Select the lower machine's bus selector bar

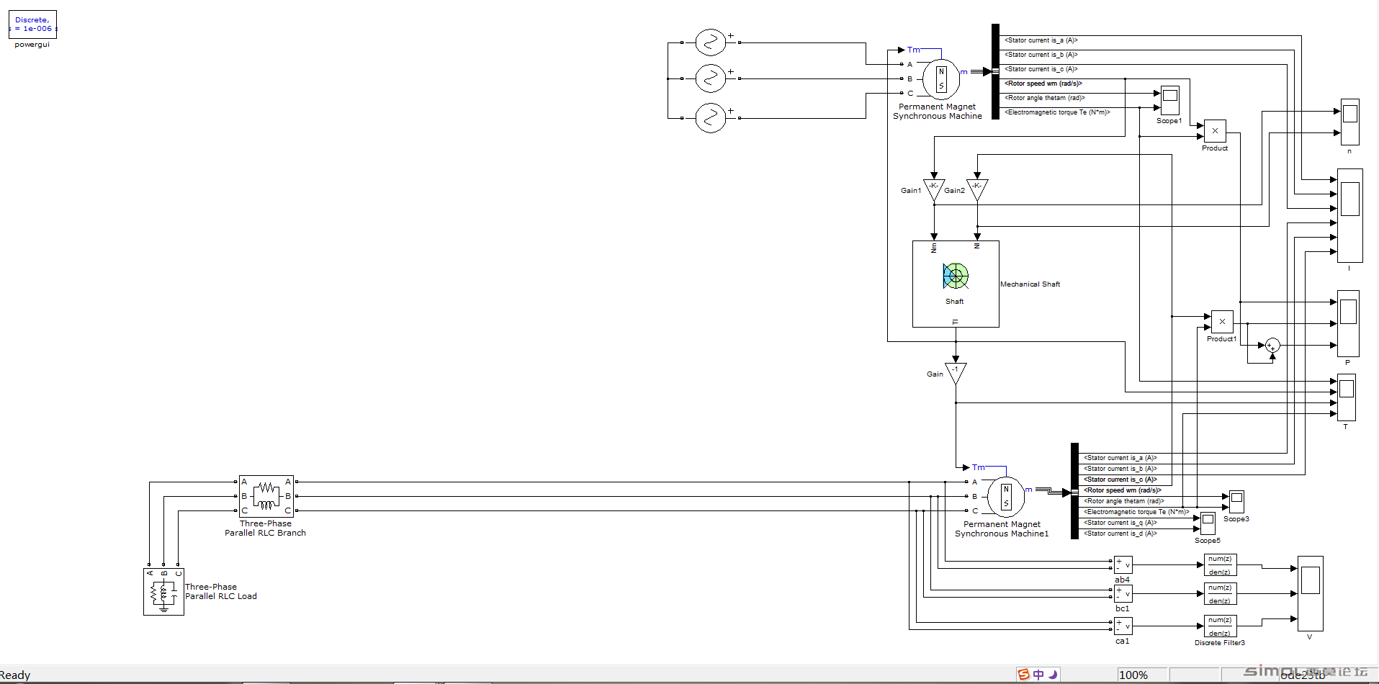click(1074, 490)
